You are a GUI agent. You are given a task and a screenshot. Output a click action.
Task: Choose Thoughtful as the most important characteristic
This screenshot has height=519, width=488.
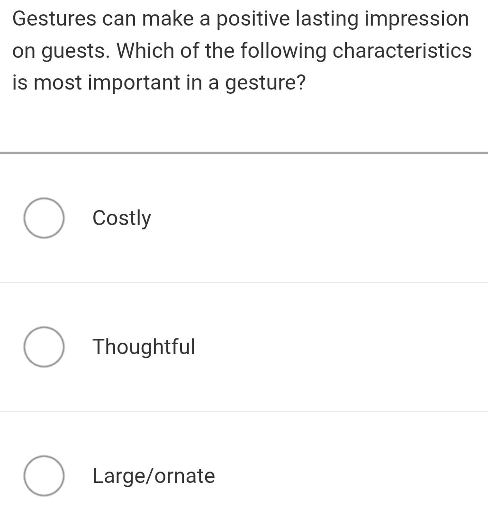pyautogui.click(x=44, y=347)
